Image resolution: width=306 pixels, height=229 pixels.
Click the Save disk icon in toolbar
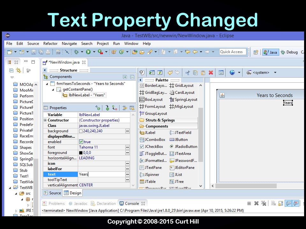click(x=33, y=52)
